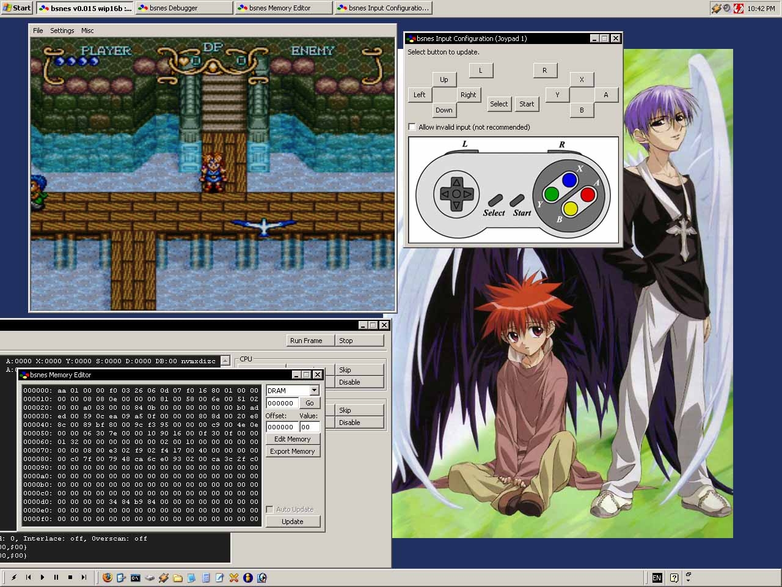This screenshot has height=587, width=782.
Task: Click the upper Skip button in debugger
Action: pos(359,370)
